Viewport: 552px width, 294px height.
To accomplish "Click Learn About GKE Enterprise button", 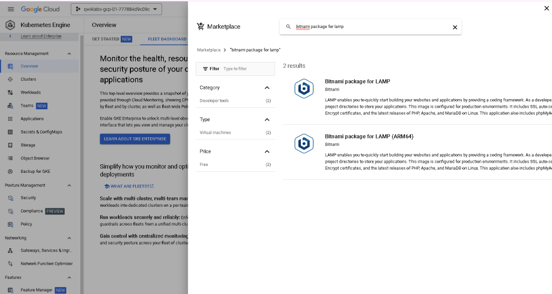I will tap(135, 139).
